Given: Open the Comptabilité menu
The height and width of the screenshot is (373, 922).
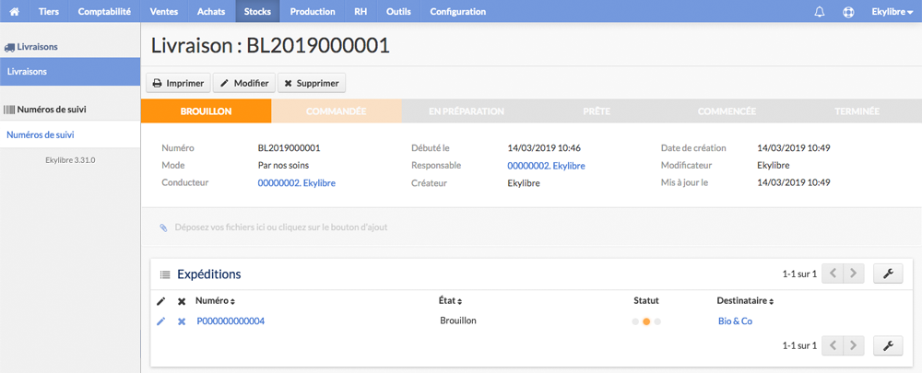Looking at the screenshot, I should [104, 11].
